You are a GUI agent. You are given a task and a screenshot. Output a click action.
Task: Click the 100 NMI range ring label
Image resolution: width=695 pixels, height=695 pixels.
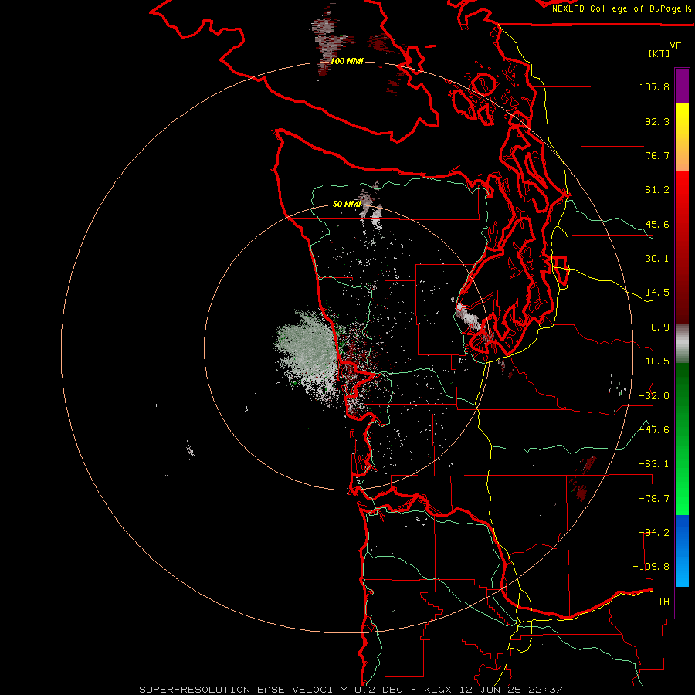point(347,61)
